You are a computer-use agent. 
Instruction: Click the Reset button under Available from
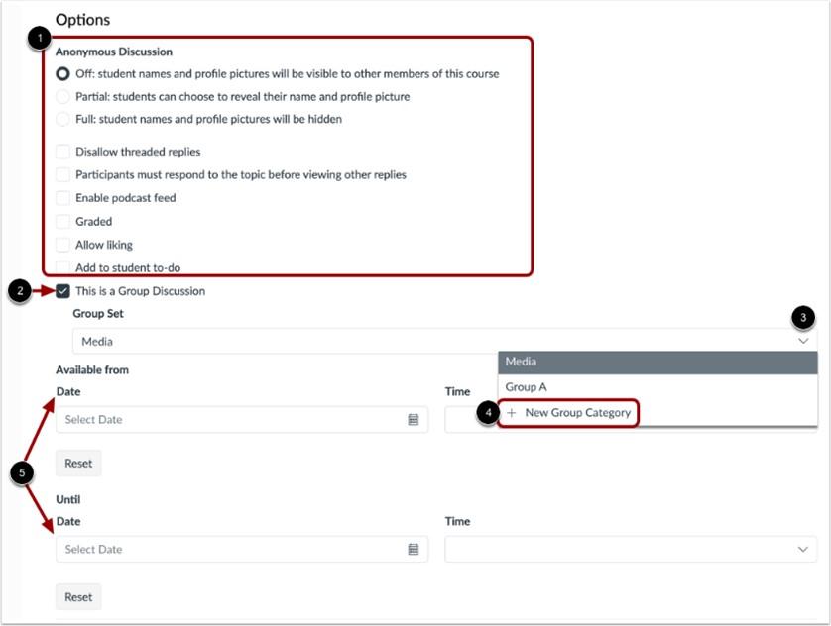coord(77,463)
